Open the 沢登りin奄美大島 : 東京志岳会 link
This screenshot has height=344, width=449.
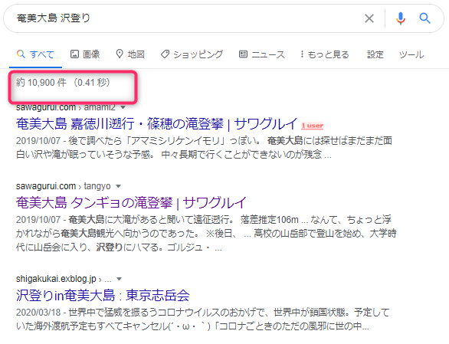tap(103, 295)
